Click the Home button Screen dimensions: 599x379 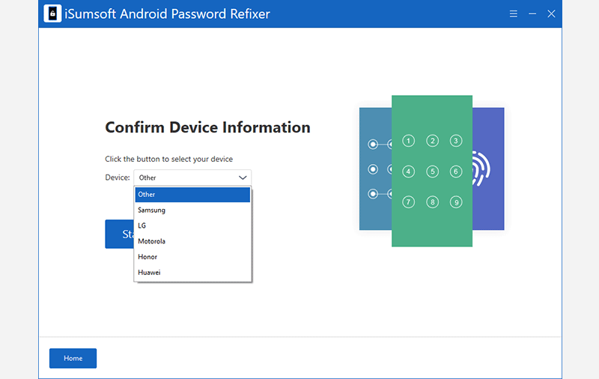[73, 358]
